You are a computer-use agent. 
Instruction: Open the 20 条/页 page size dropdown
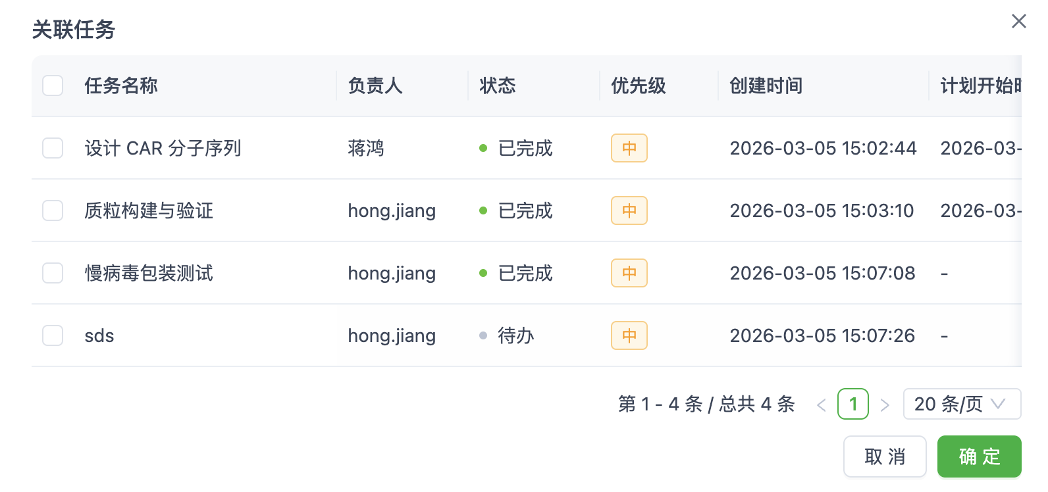pos(961,404)
